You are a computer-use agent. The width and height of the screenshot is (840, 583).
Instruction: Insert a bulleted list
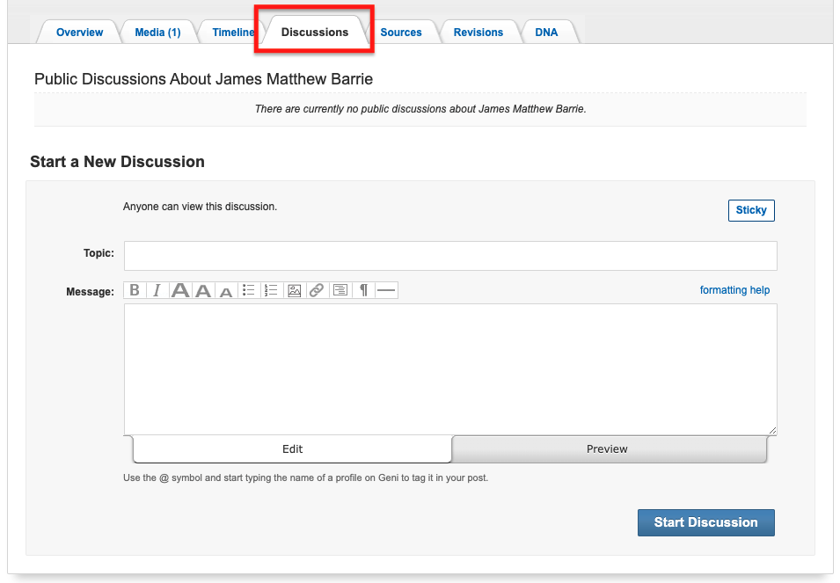249,290
